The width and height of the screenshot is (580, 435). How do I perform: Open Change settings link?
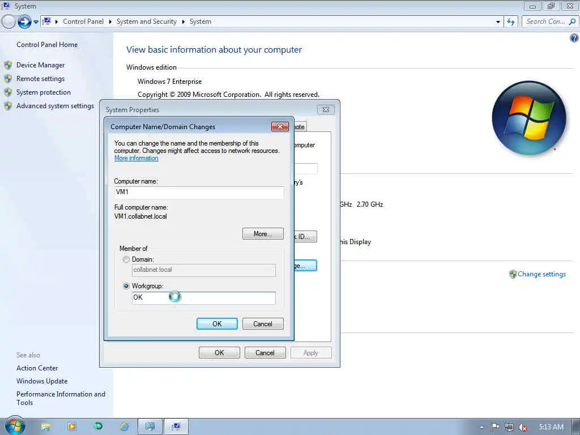pyautogui.click(x=541, y=274)
